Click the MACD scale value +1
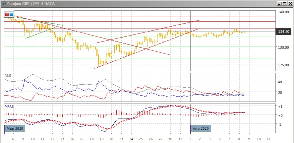Screen dimensions: 294x143 (280, 107)
